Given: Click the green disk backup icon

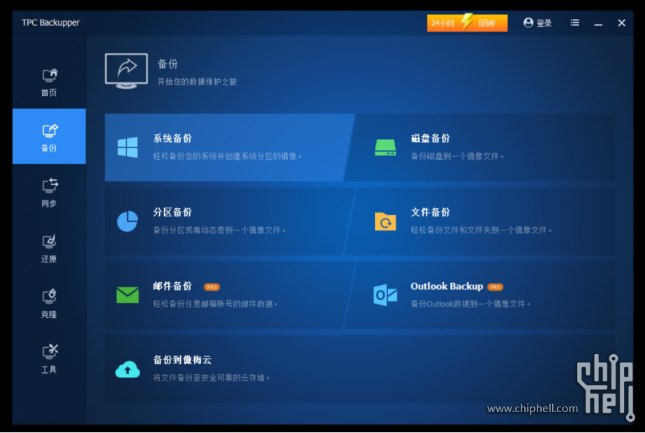Looking at the screenshot, I should [x=385, y=147].
